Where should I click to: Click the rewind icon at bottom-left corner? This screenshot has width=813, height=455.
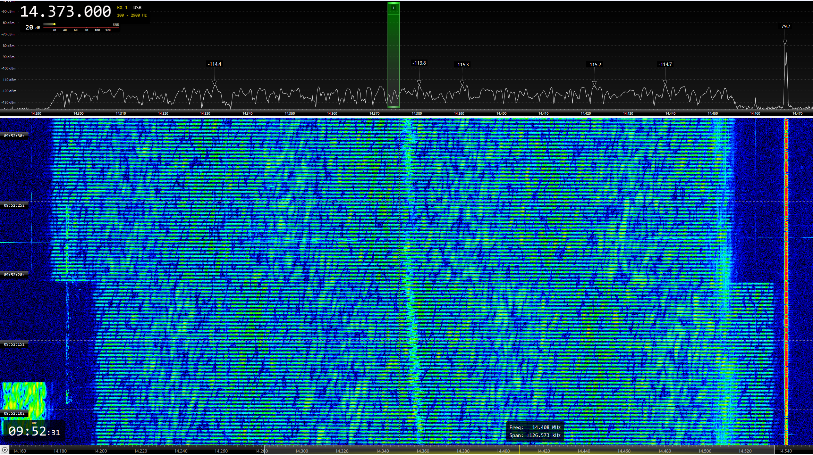click(5, 450)
